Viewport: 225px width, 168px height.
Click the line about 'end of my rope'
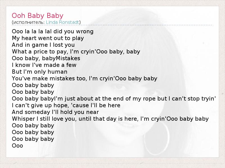point(114,99)
